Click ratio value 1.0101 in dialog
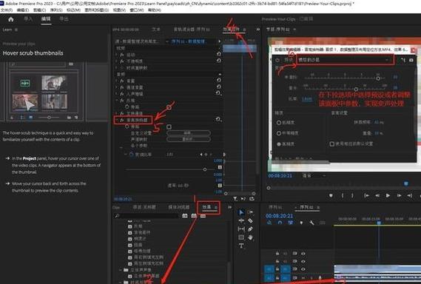 tap(307, 99)
